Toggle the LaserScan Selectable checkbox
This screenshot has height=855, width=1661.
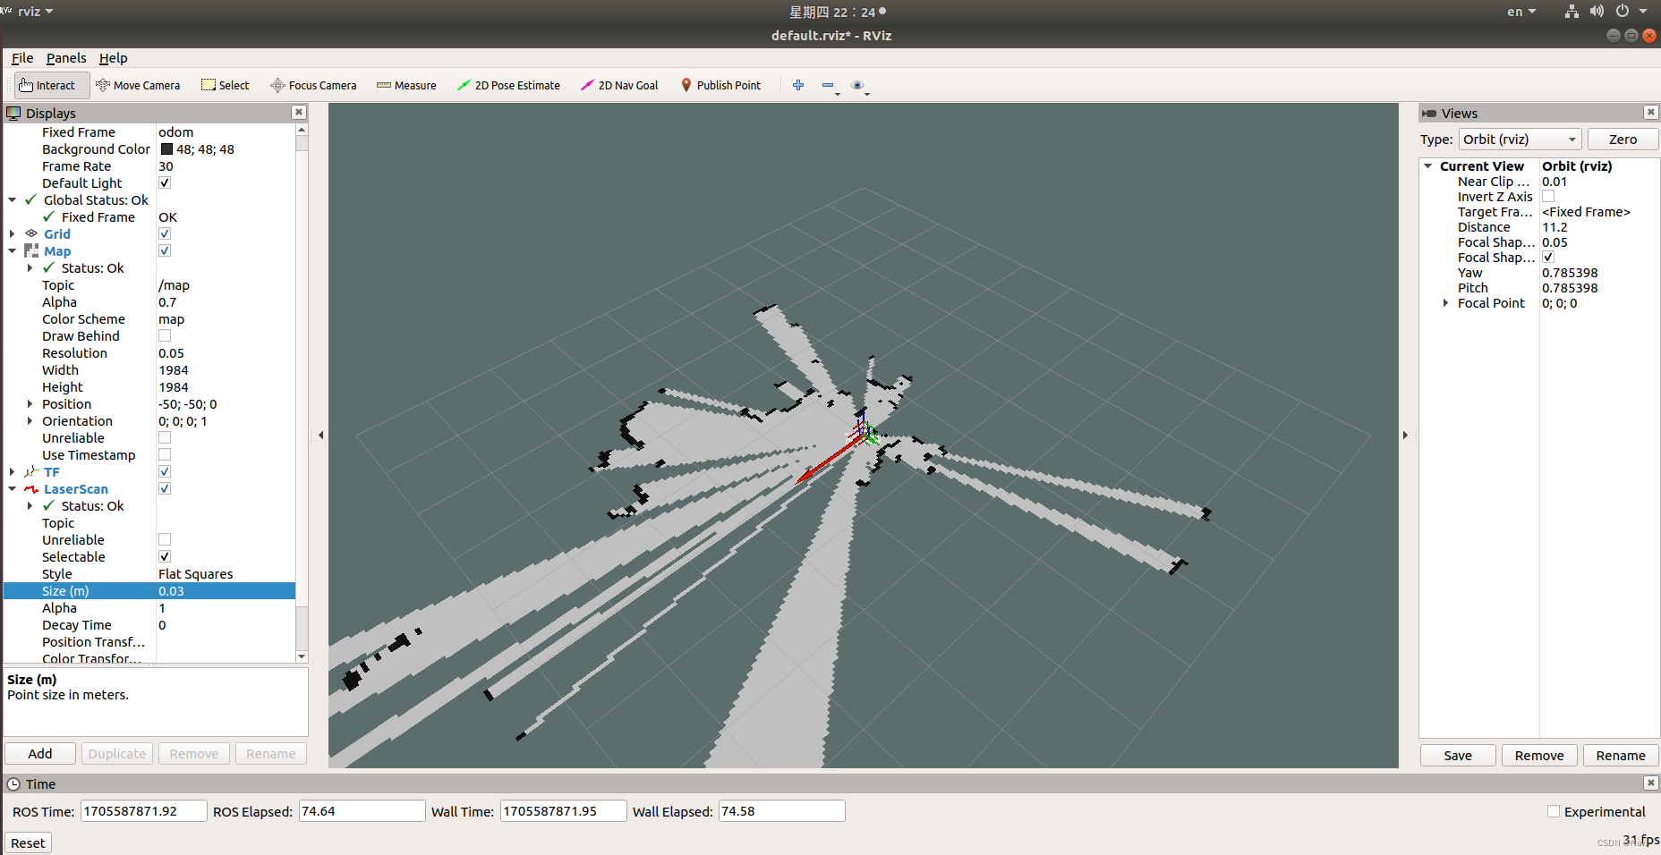165,556
